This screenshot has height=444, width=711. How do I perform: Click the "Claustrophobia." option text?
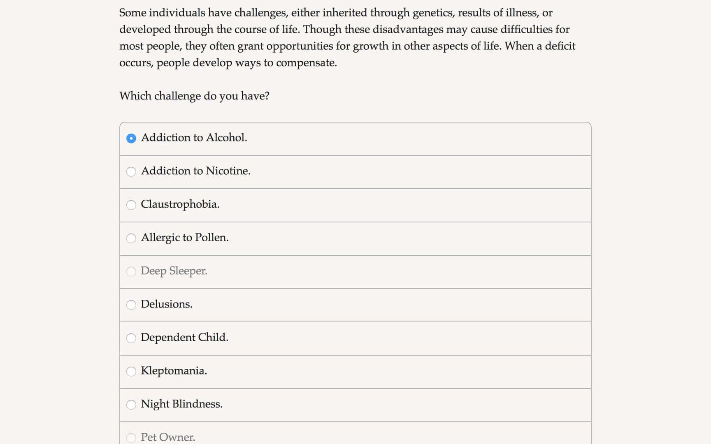(x=180, y=204)
